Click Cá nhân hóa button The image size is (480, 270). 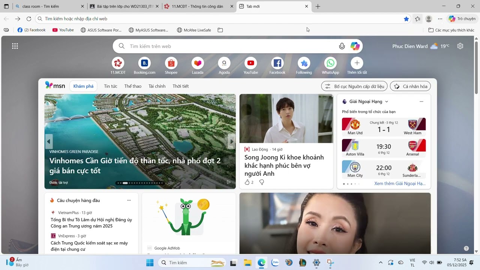(410, 86)
